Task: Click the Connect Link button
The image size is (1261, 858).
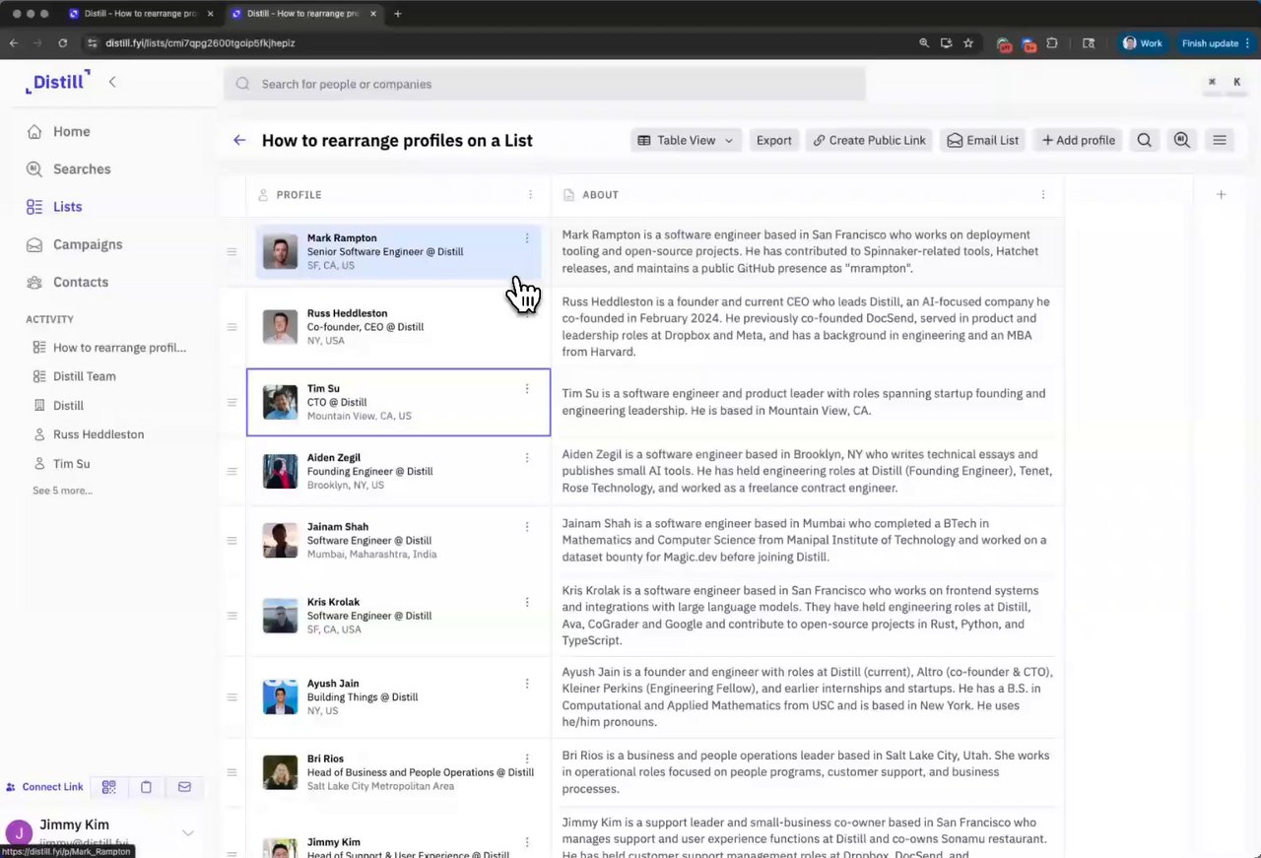Action: coord(44,787)
